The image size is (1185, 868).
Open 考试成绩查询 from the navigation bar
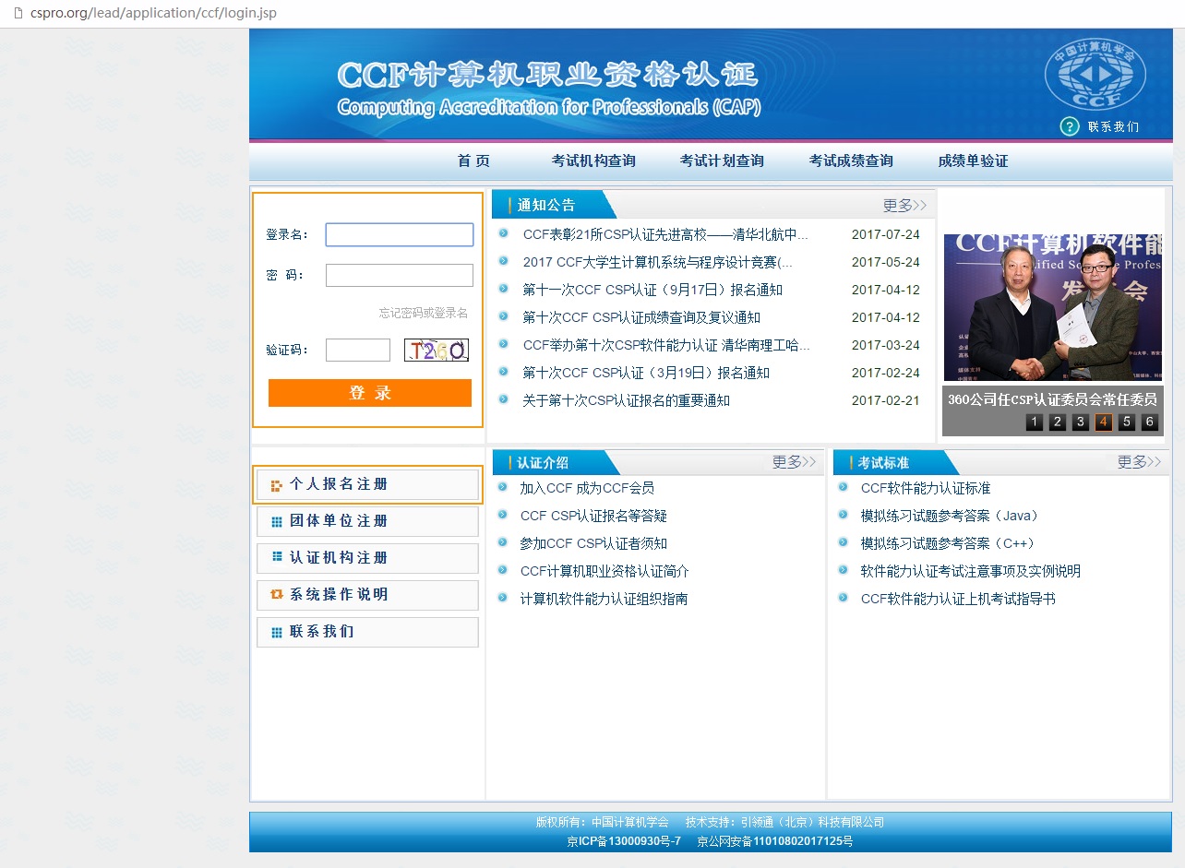coord(849,160)
